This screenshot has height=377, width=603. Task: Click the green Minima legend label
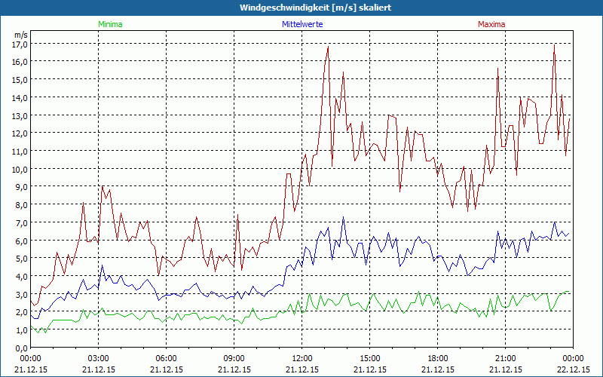tap(109, 24)
